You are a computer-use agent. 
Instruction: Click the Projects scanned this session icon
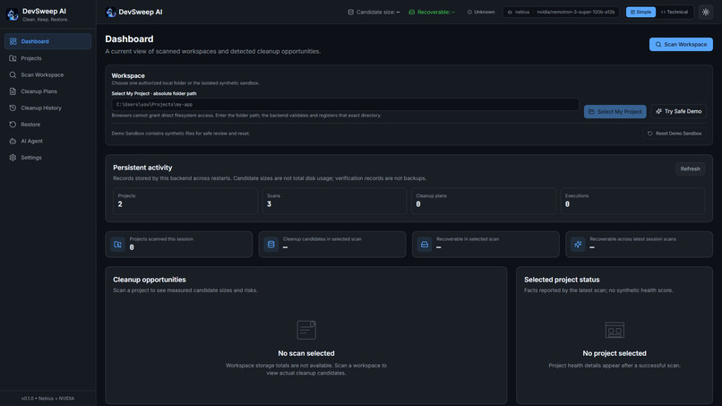(118, 245)
